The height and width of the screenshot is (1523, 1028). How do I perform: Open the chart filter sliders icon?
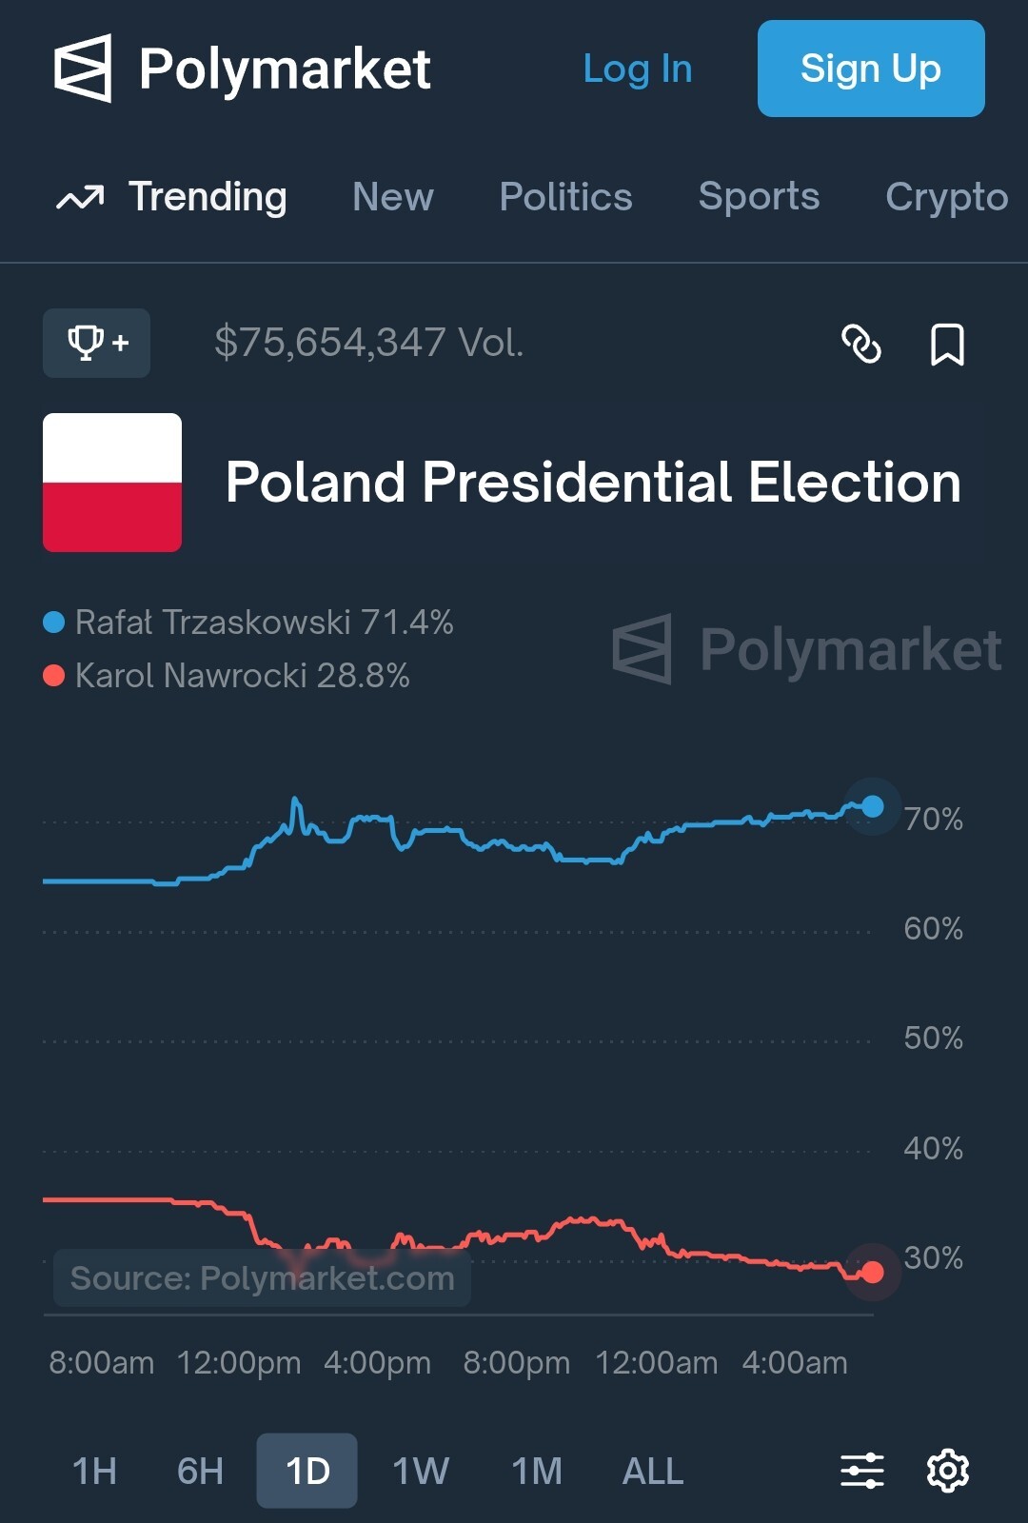(862, 1471)
